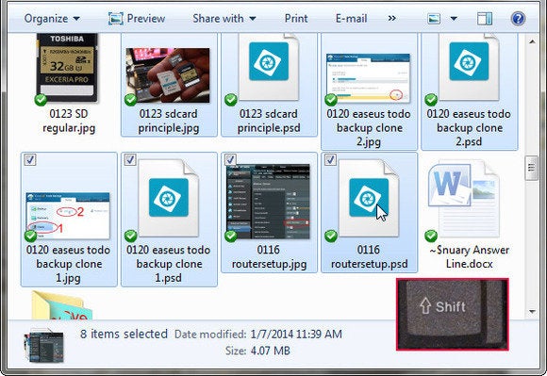This screenshot has height=376, width=547.
Task: Toggle the preview pane icon
Action: [485, 19]
